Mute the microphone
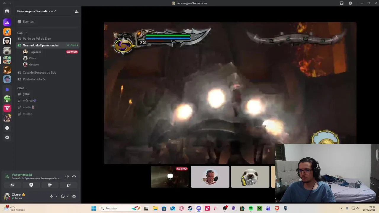This screenshot has height=213, width=379. 51,196
